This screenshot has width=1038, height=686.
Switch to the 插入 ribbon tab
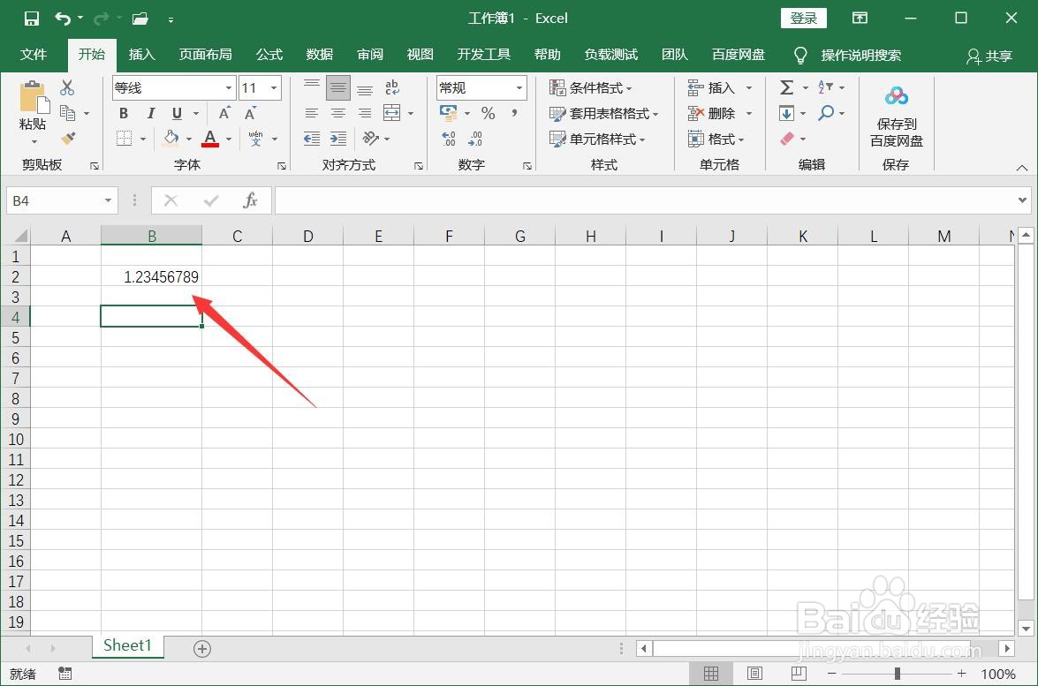click(141, 54)
